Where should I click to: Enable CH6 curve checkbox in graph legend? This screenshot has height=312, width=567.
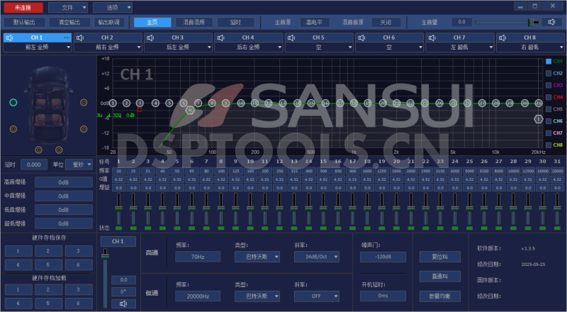click(x=549, y=121)
